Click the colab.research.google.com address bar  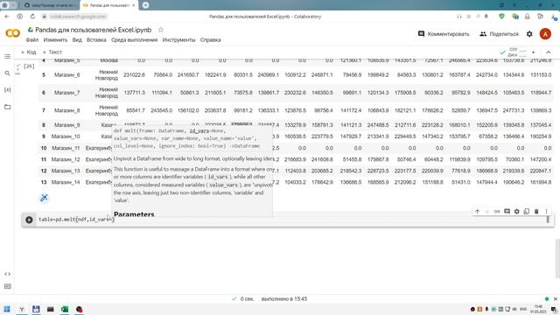[x=78, y=17]
